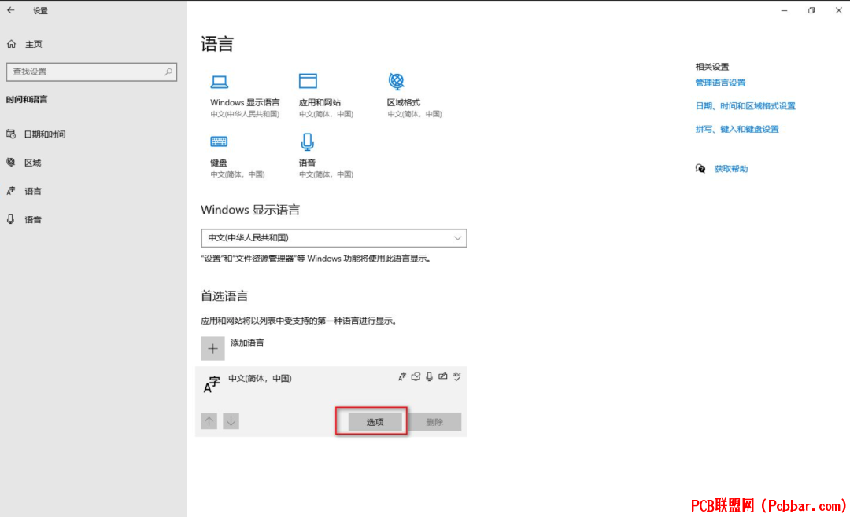Click the 应用和网站 tile label
The width and height of the screenshot is (850, 517).
(320, 102)
